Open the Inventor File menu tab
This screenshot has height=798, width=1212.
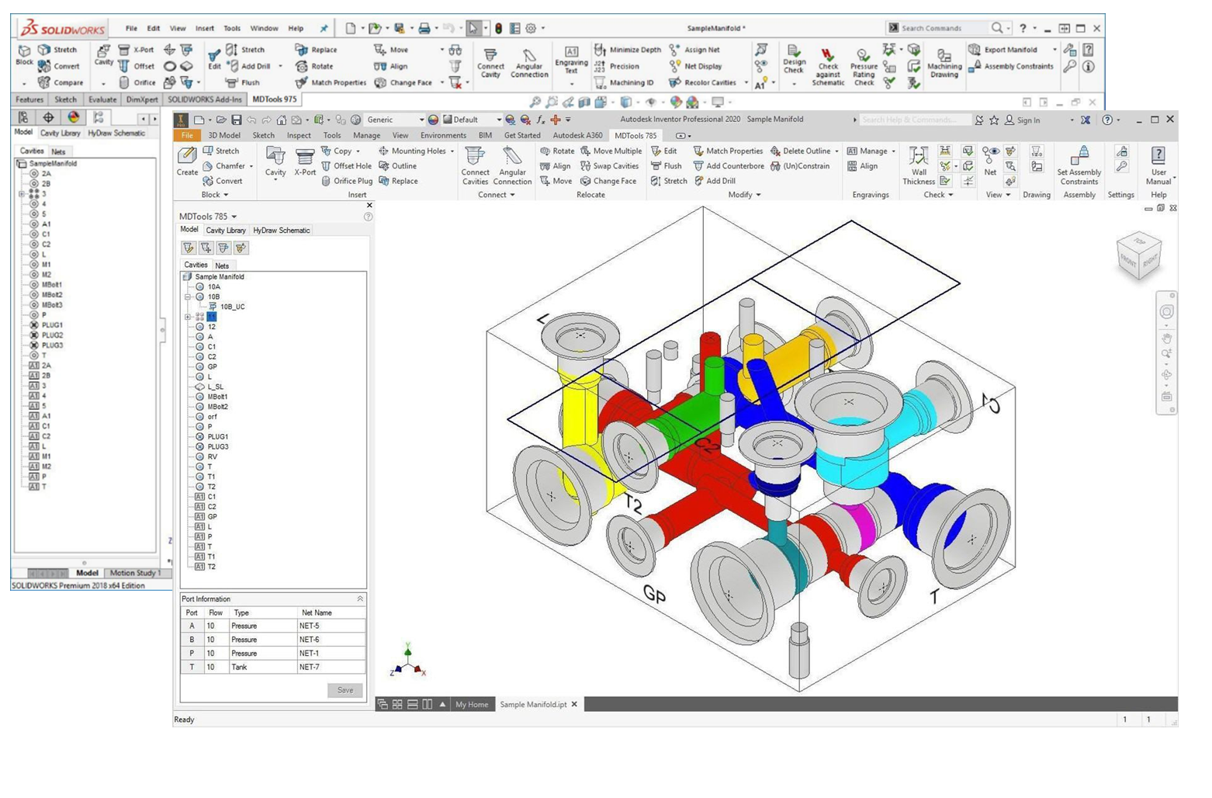pos(187,135)
